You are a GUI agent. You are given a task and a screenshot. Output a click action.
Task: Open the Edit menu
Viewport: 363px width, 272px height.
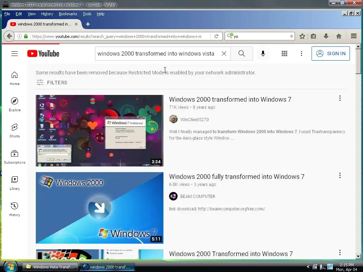19,14
